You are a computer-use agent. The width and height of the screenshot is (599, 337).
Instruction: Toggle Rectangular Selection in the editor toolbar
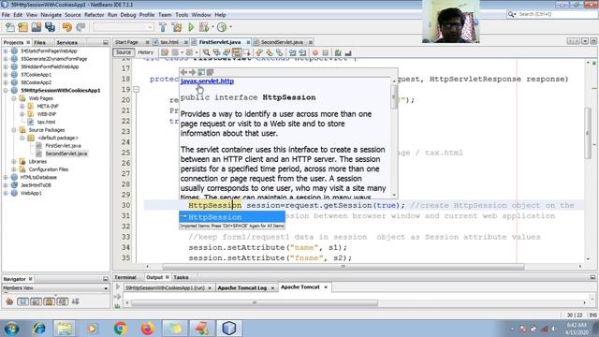pyautogui.click(x=247, y=52)
